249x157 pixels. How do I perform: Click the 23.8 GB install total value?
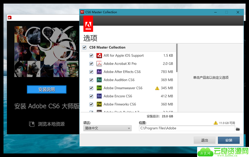[x=167, y=116]
